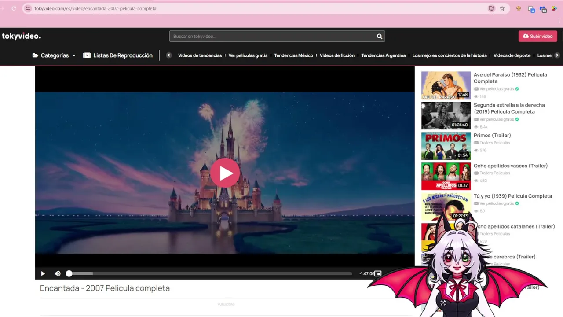The image size is (563, 317).
Task: Open Ver películas gratis channel under Ave del Paraiso
Action: click(x=497, y=89)
